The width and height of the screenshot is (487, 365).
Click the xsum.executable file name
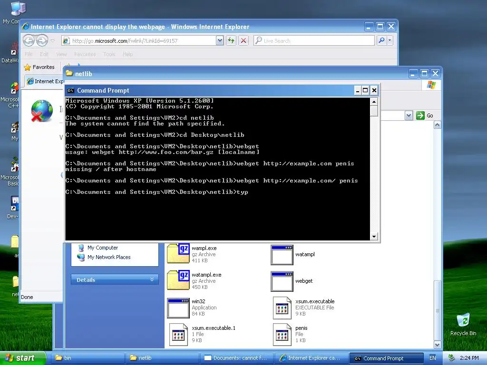pyautogui.click(x=315, y=301)
